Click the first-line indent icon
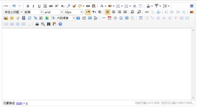198x109 pixels. [x=100, y=12]
